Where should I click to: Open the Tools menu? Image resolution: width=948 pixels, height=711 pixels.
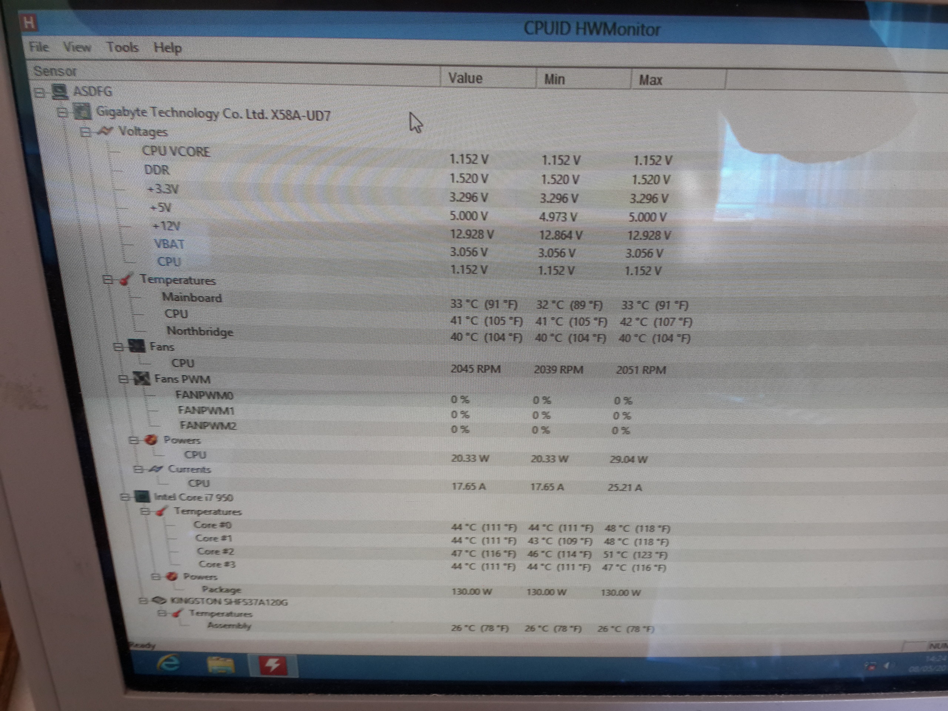(x=123, y=47)
